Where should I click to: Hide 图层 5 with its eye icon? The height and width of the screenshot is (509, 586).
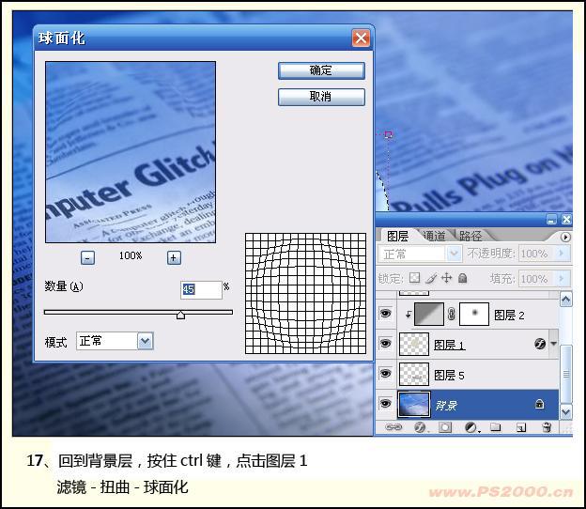(385, 374)
